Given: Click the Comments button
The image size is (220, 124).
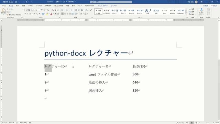Looking at the screenshot, I should tap(214, 6).
